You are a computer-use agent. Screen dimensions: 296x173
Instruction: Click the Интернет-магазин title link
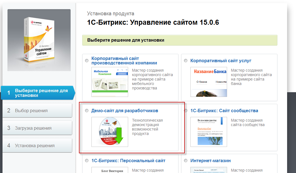click(x=210, y=161)
